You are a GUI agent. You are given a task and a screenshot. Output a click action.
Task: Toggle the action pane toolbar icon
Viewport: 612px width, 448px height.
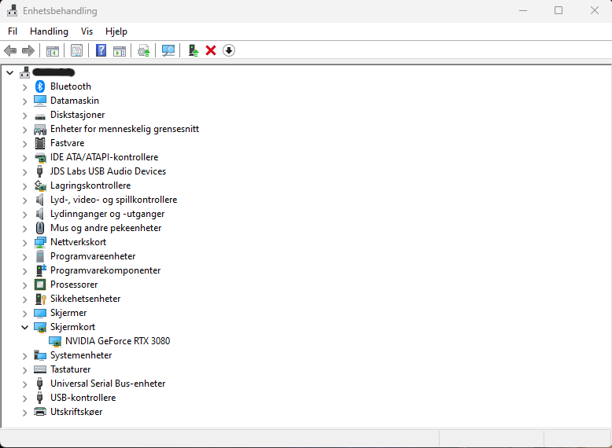point(120,50)
